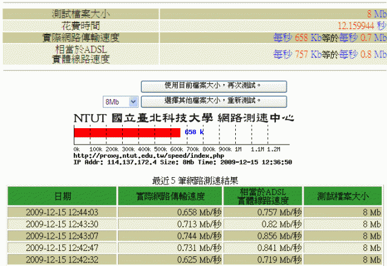Click the green 相當於ADSL column header
This screenshot has width=387, height=266.
click(263, 196)
